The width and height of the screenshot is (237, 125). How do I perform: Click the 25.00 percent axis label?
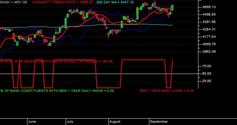(x=207, y=81)
